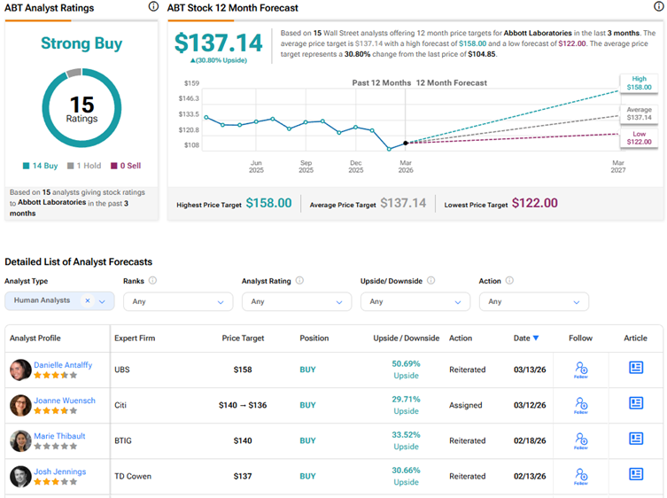Open the Analyst Rating dropdown
Image resolution: width=667 pixels, height=498 pixels.
(296, 301)
